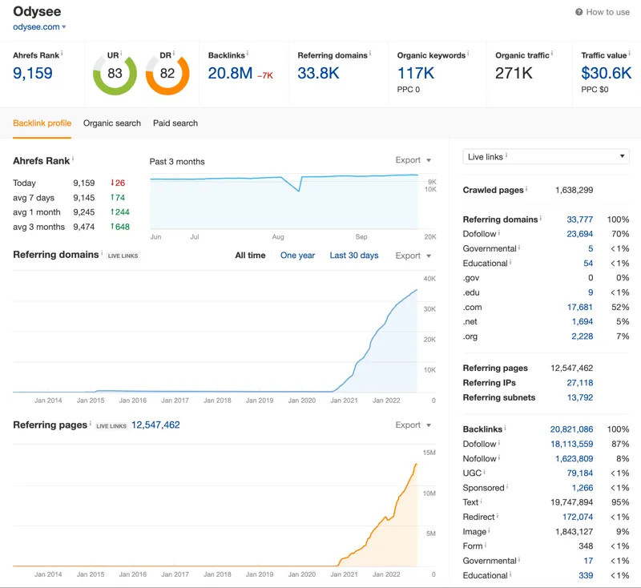Click the 1,638,299 crawled pages value
Image resolution: width=641 pixels, height=588 pixels.
pos(574,190)
